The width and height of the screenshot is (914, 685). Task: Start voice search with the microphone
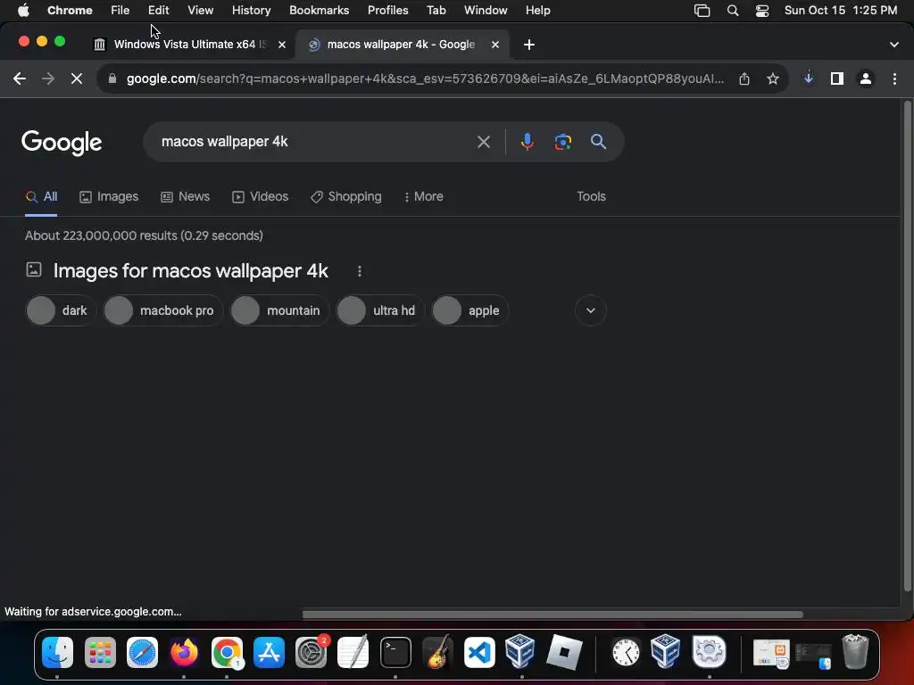click(x=527, y=142)
